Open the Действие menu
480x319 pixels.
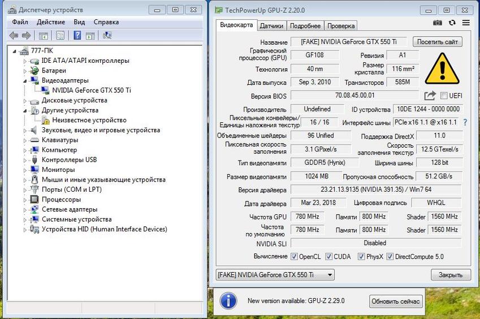tap(51, 23)
